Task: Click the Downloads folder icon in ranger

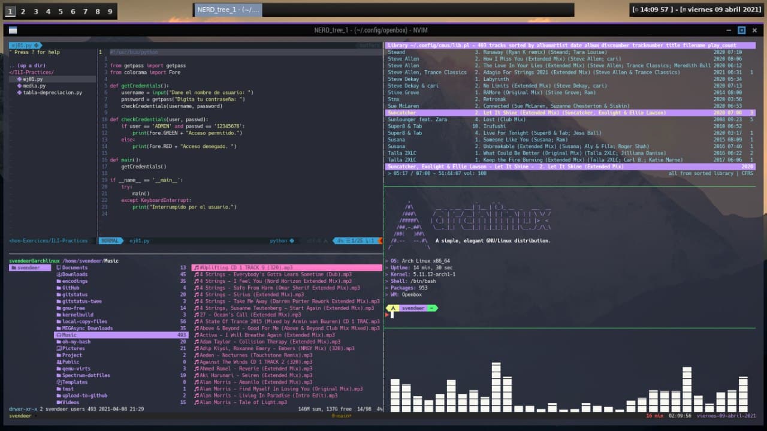Action: pos(58,275)
